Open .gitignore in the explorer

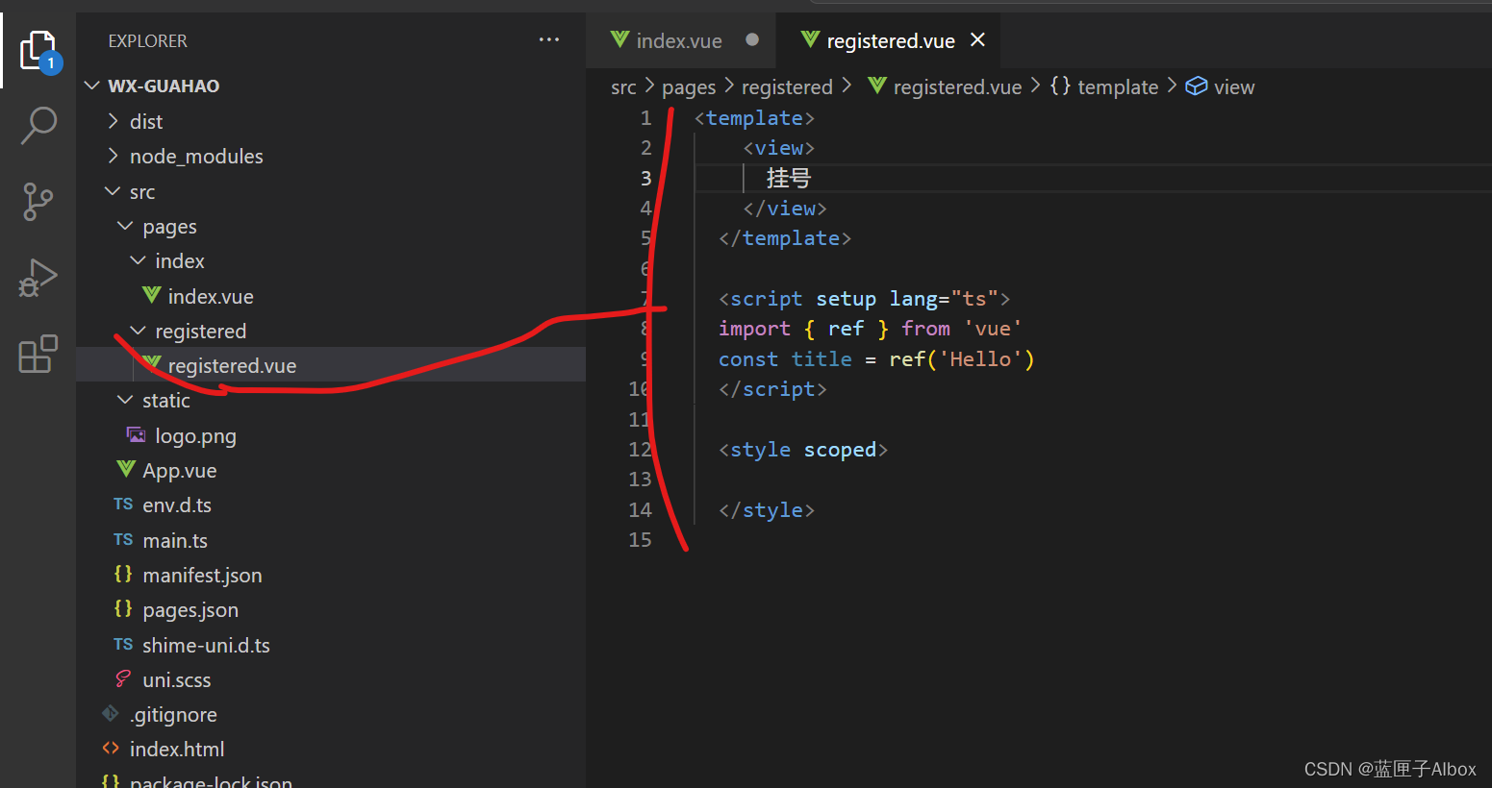point(173,714)
